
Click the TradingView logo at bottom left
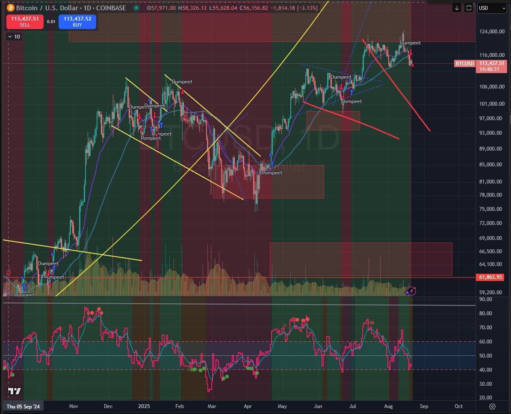pos(15,391)
